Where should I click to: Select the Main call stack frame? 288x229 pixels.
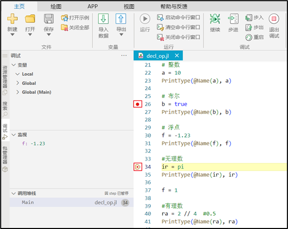(x=72, y=203)
